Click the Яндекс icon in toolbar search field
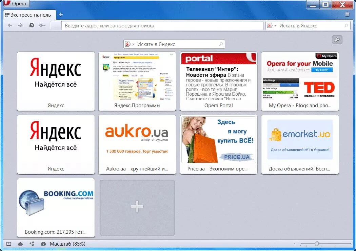Screen dimensions: 356x251 click(x=270, y=26)
